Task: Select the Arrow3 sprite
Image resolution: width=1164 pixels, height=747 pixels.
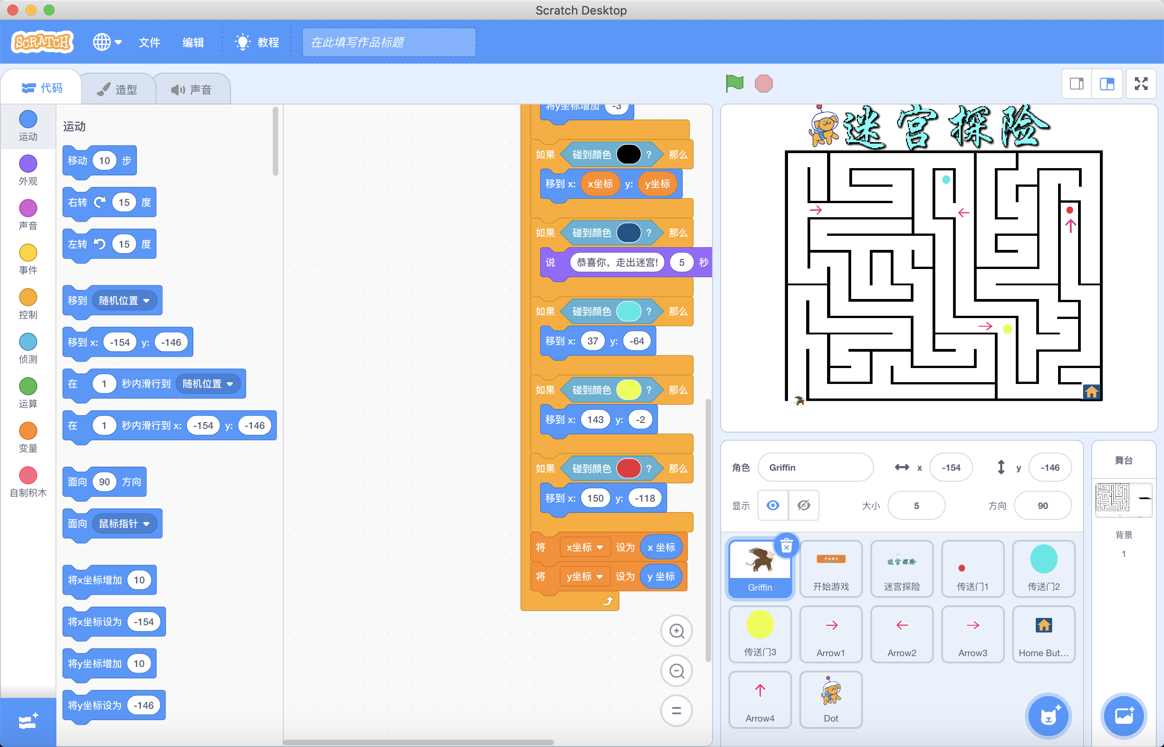Action: click(973, 634)
